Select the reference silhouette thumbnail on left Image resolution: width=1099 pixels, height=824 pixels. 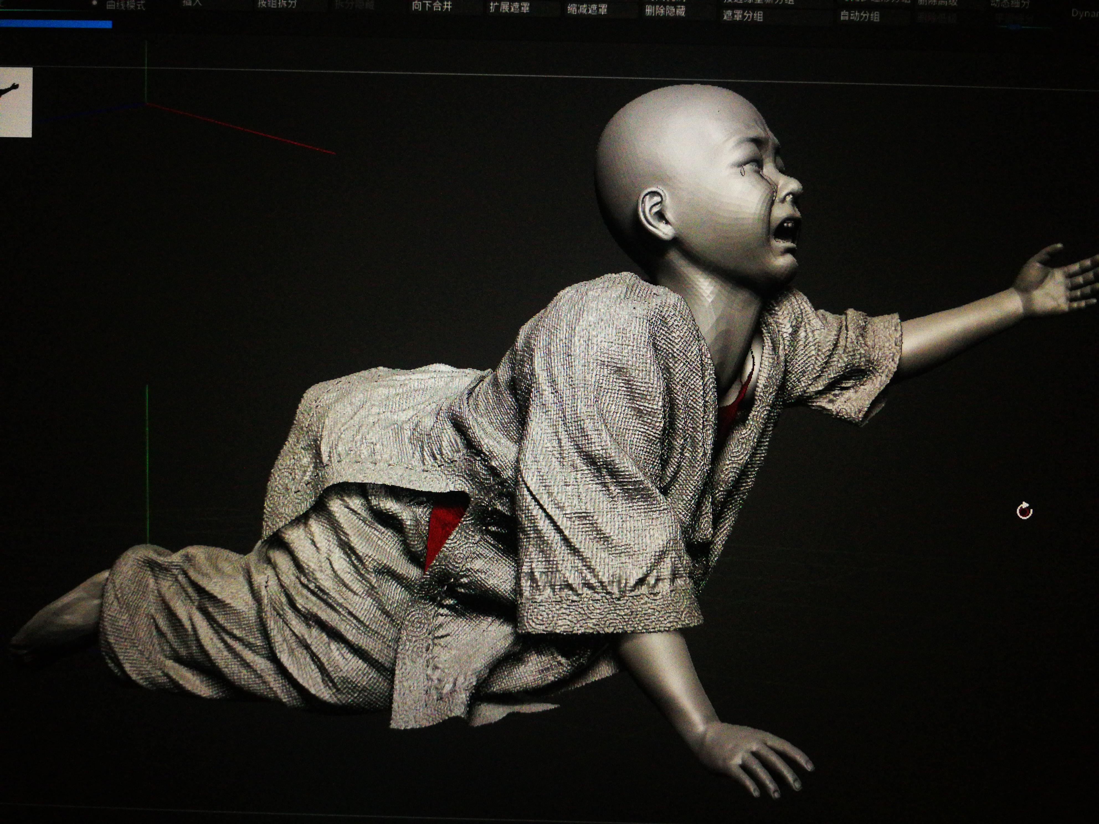(16, 102)
